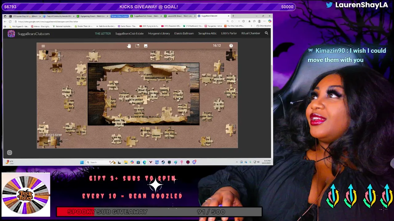Click the browser address bar URL

48,21
